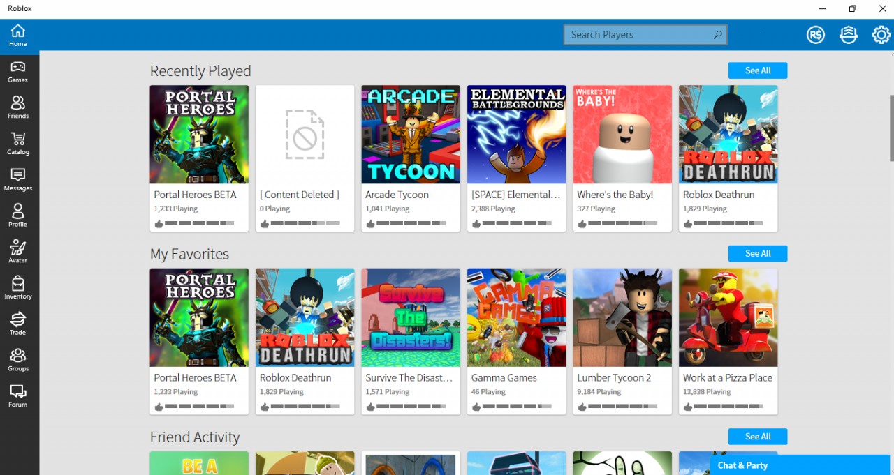Open the Groups sidebar icon

18,360
